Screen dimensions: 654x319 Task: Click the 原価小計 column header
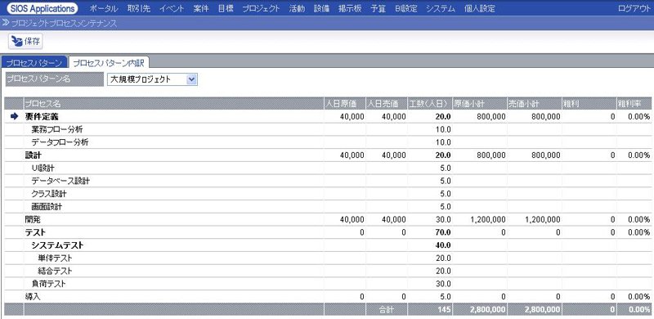pos(480,103)
